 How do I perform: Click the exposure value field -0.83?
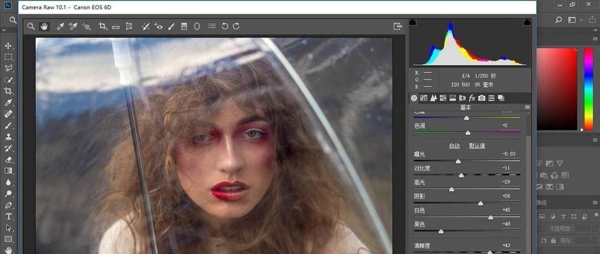point(508,154)
